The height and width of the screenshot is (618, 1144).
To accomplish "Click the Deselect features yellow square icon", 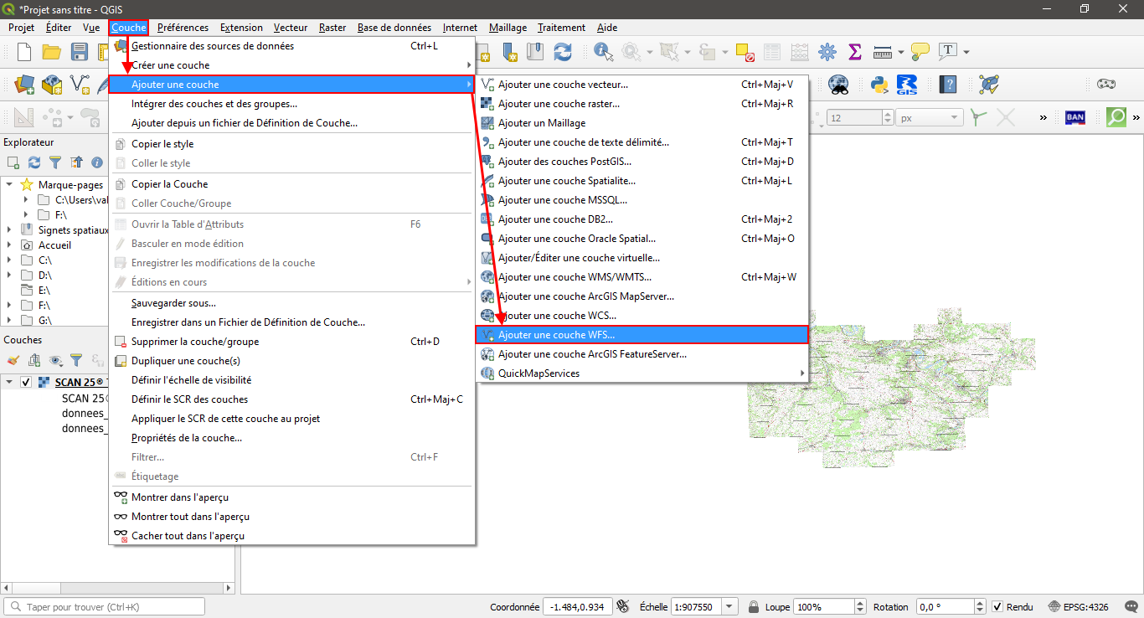I will [745, 52].
